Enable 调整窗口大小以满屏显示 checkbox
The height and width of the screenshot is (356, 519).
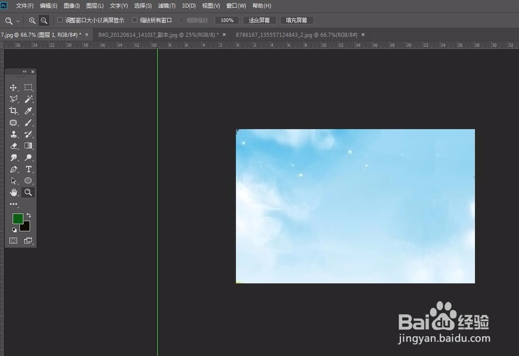(60, 20)
